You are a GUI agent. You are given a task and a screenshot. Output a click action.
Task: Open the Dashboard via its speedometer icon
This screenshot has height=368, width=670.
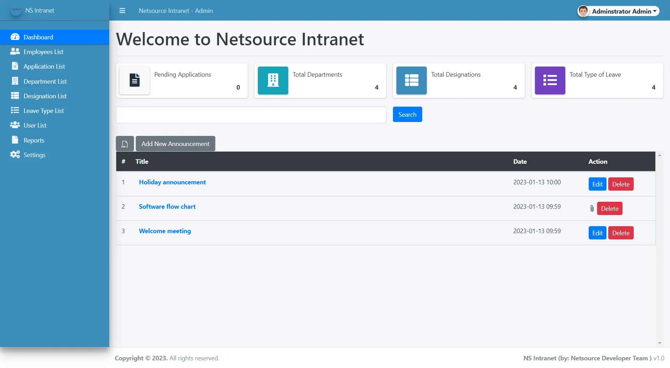click(x=16, y=37)
